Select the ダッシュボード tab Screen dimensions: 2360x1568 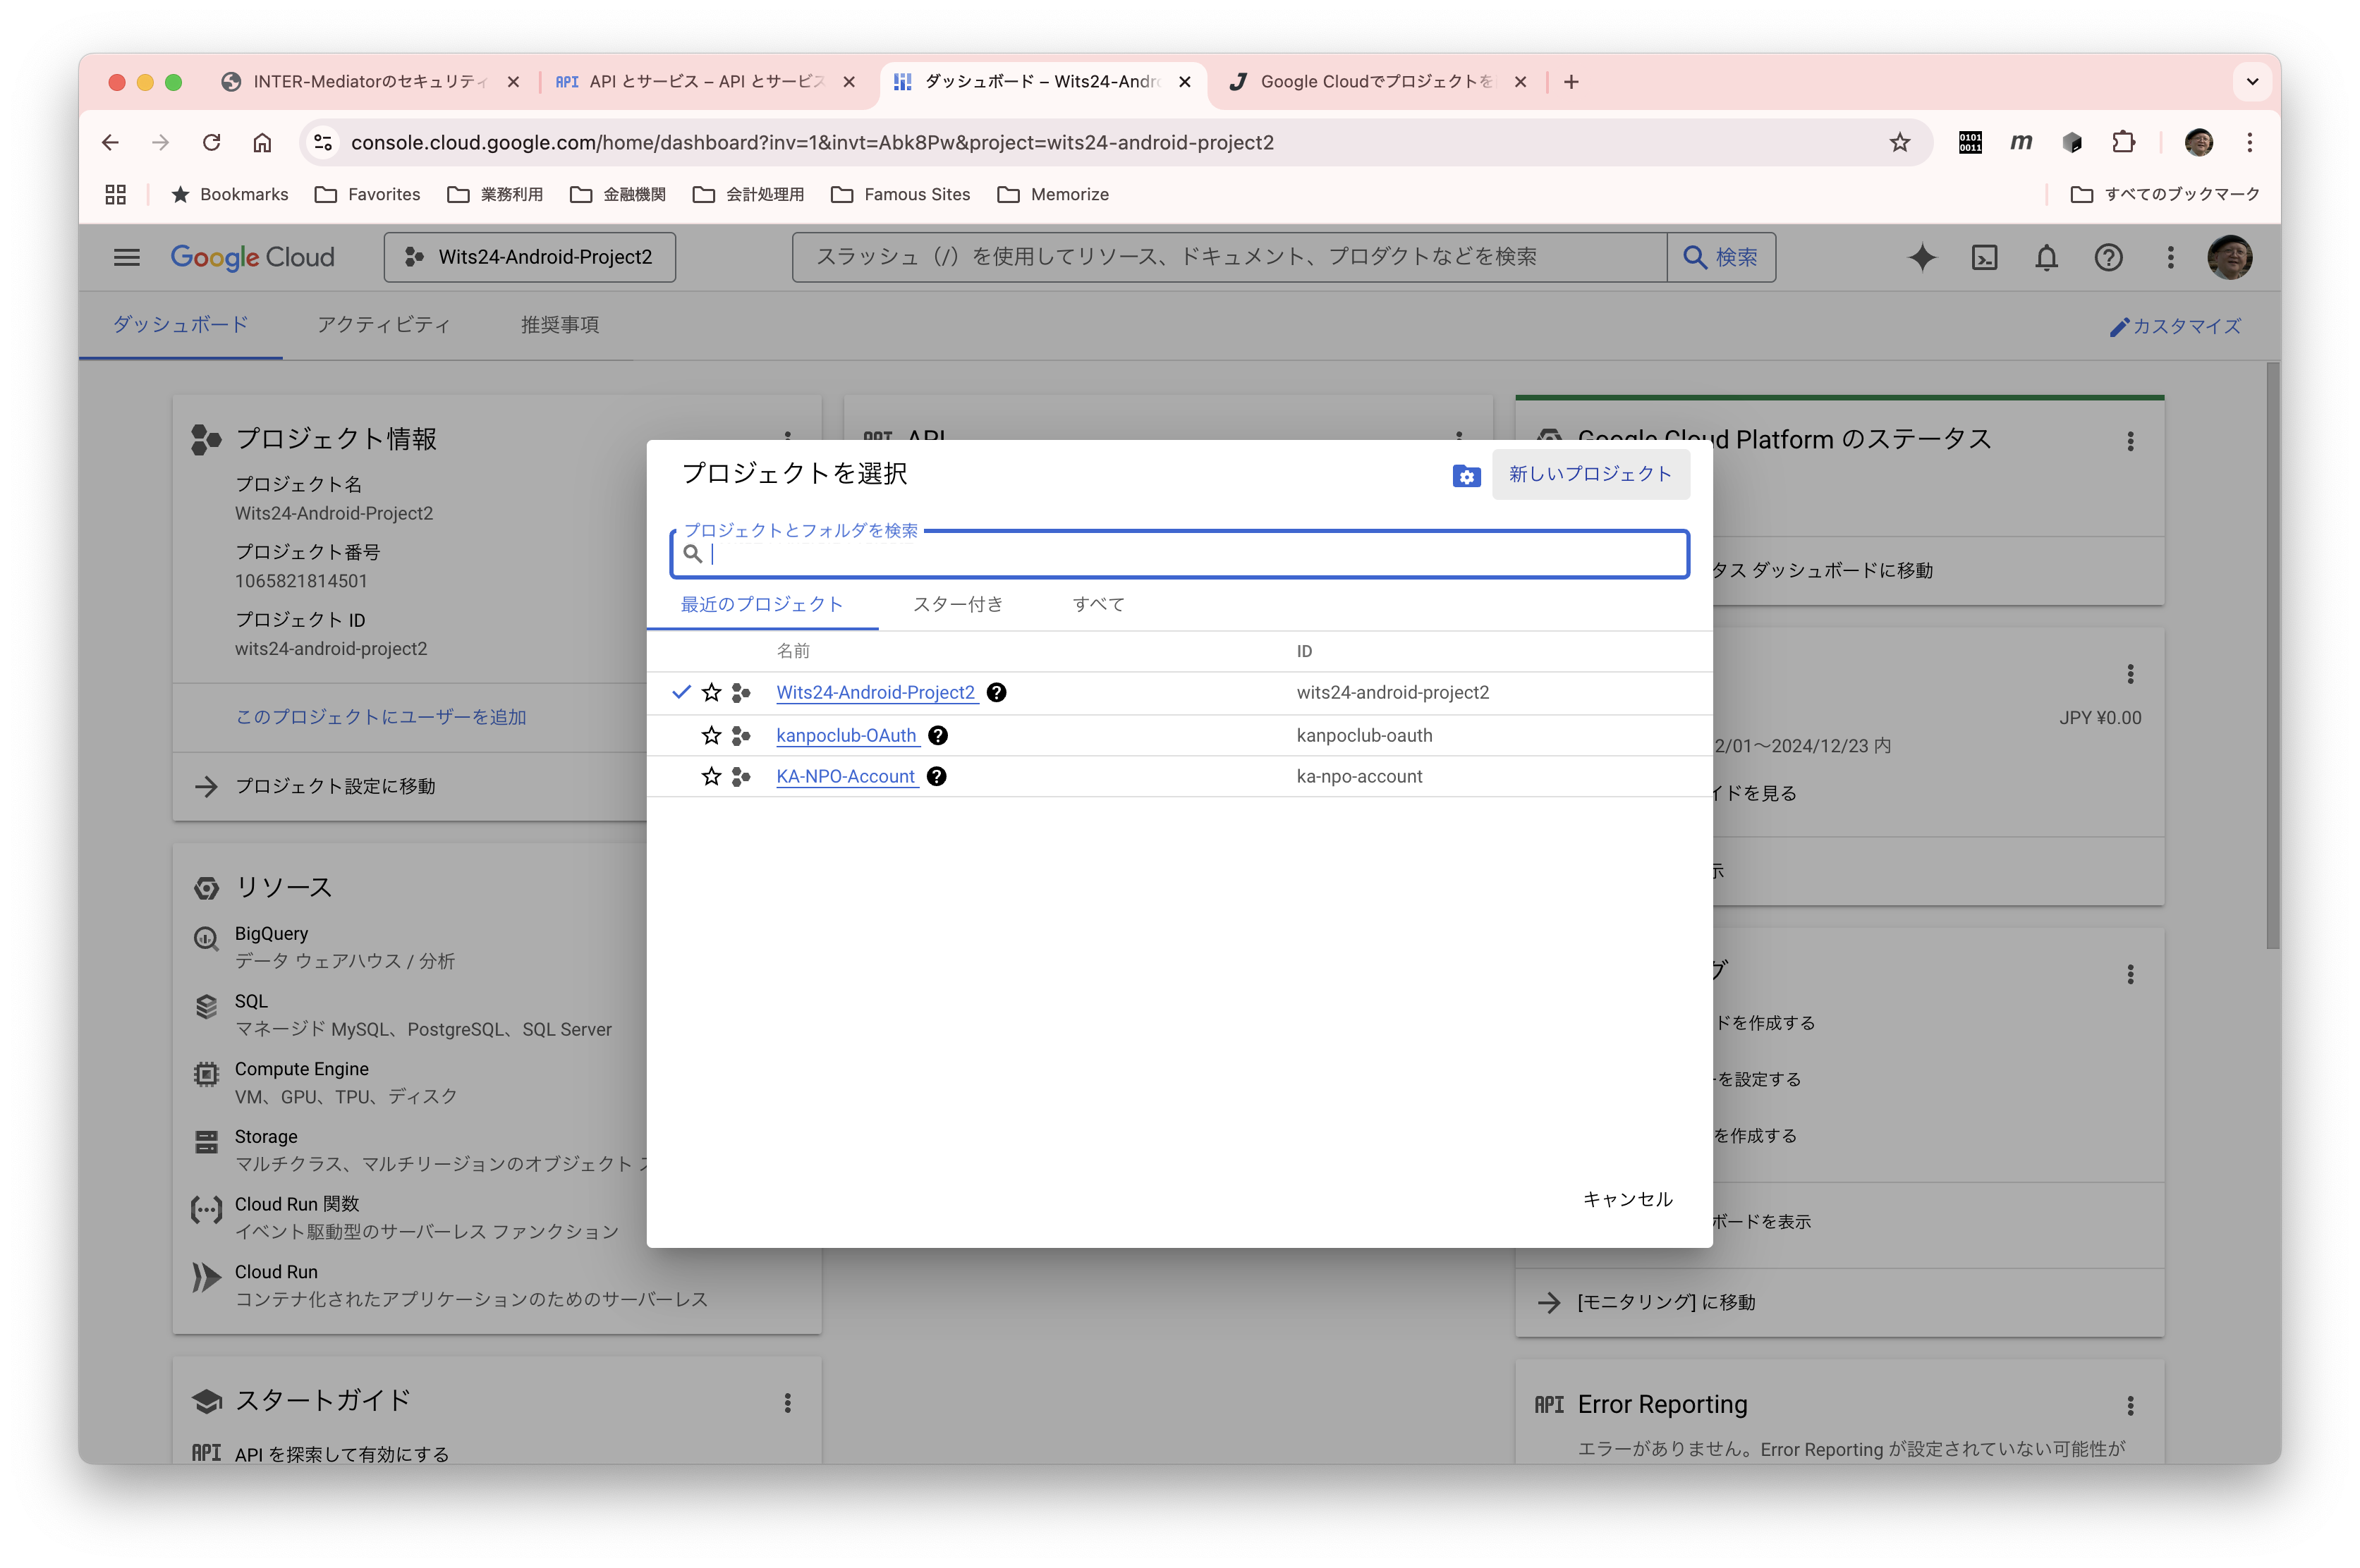(x=180, y=324)
